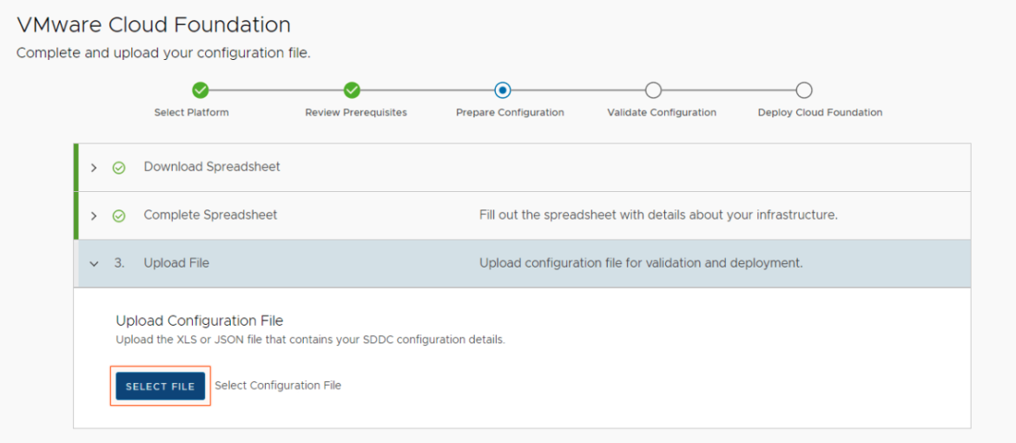Image resolution: width=1016 pixels, height=443 pixels.
Task: Click the Select Configuration File text
Action: coord(278,386)
